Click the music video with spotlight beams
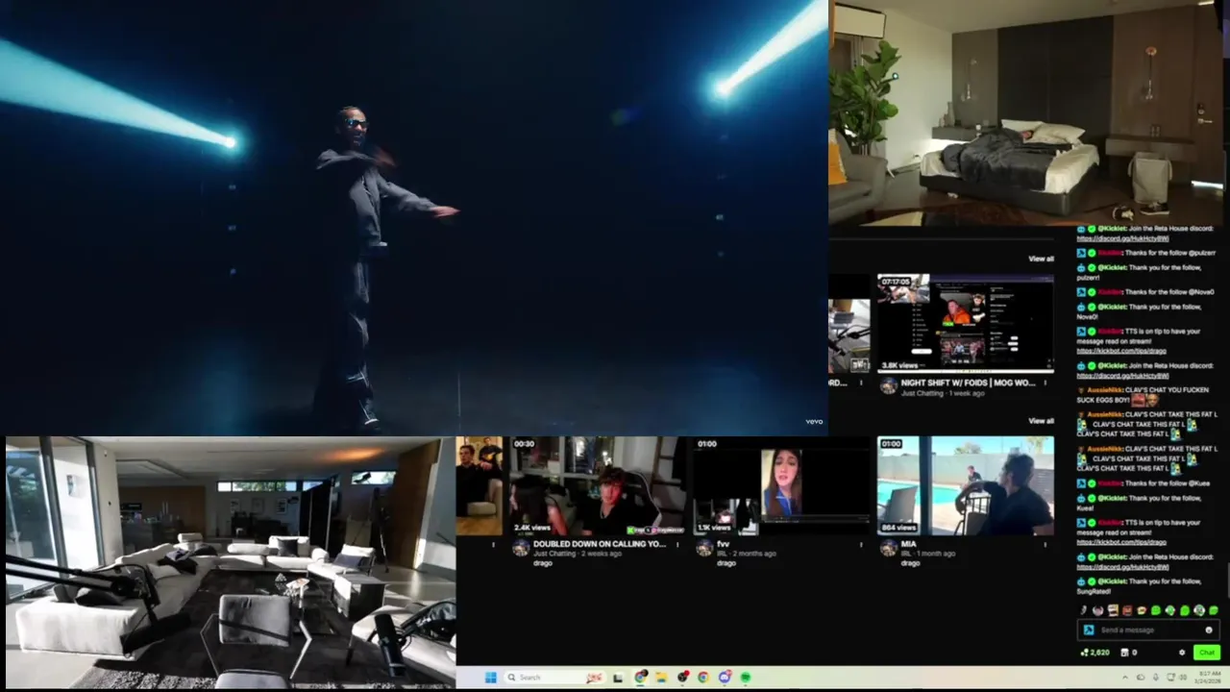 click(413, 216)
